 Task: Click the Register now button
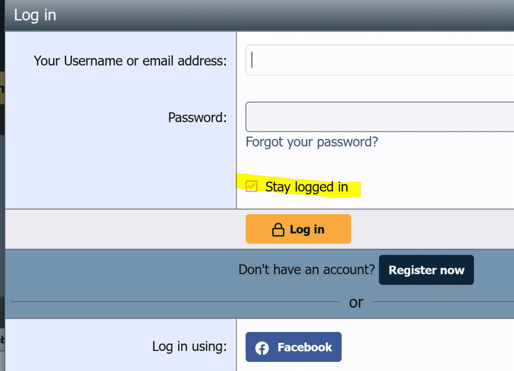(x=426, y=270)
